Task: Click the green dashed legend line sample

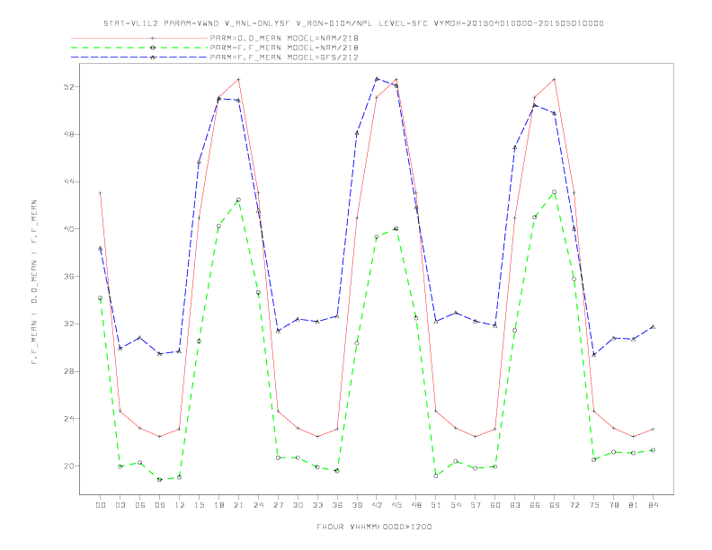Action: (x=139, y=48)
